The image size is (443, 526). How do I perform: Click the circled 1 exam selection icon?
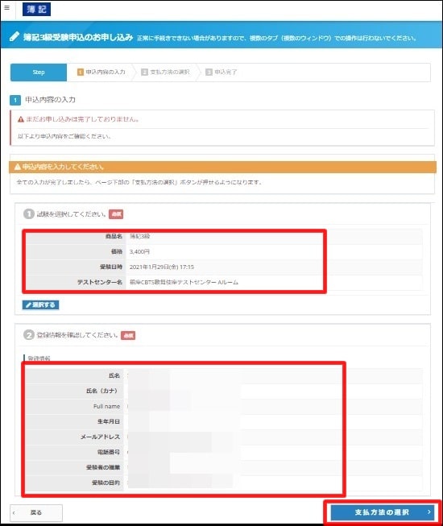pos(29,213)
